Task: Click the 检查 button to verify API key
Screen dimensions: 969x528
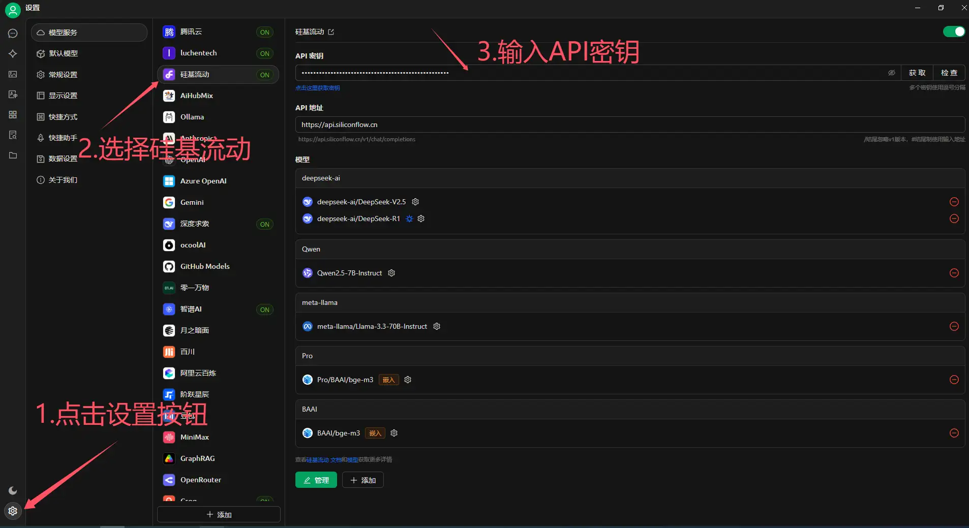Action: [950, 73]
